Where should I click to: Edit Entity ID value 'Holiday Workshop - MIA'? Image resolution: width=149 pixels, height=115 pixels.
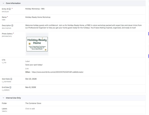click(35, 9)
